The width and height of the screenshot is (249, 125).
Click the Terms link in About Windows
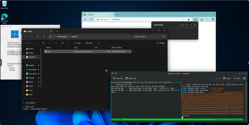click(9, 65)
